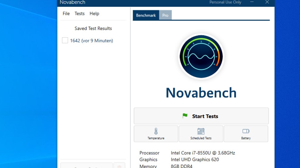300x168 pixels.
Task: Open Scheduled Tests
Action: pos(201,134)
